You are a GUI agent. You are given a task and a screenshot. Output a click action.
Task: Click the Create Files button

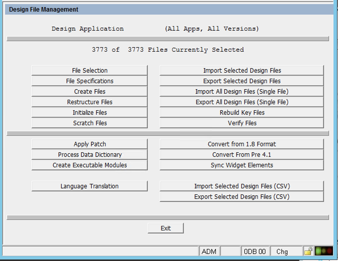point(90,92)
